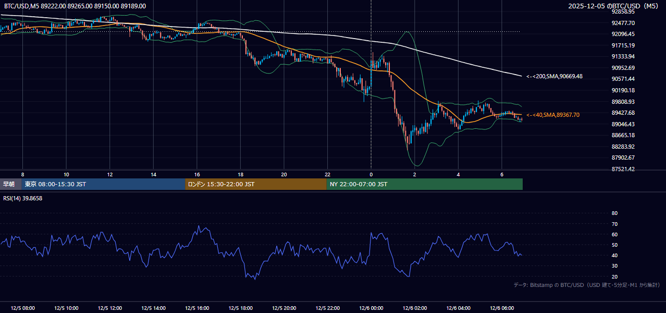Click the 早朝 session segment

pos(11,184)
